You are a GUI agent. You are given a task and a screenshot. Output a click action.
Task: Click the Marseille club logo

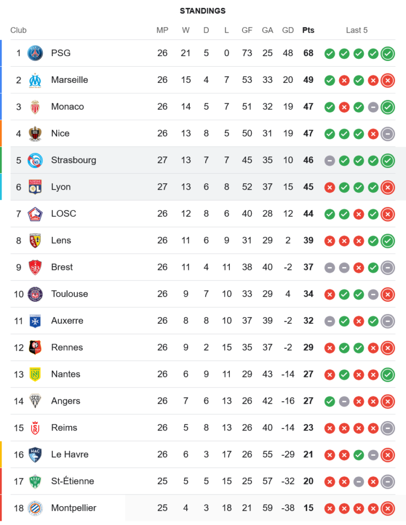pyautogui.click(x=35, y=80)
